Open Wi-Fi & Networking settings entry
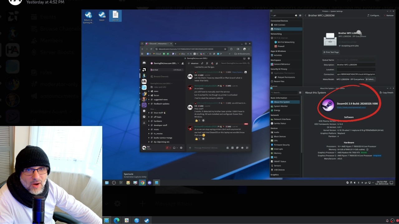The height and width of the screenshot is (224, 399). coord(286,42)
